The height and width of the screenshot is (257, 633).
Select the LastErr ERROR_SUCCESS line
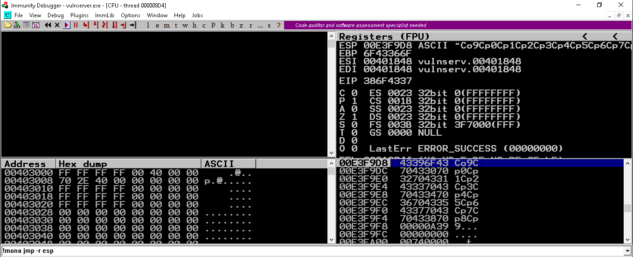(466, 148)
